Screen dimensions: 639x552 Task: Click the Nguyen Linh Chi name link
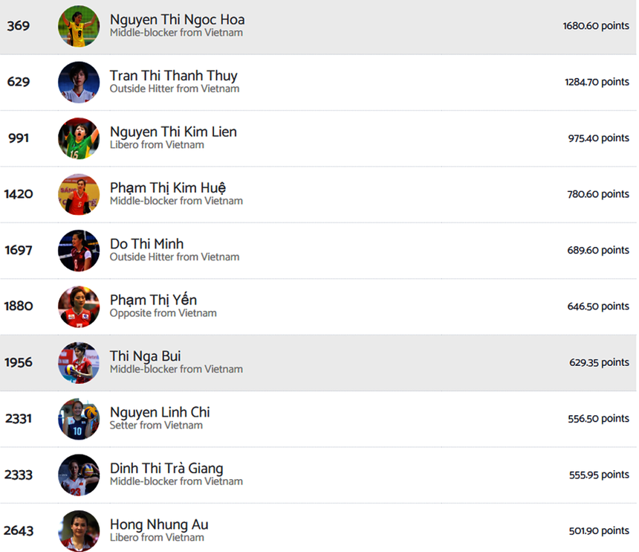point(160,412)
